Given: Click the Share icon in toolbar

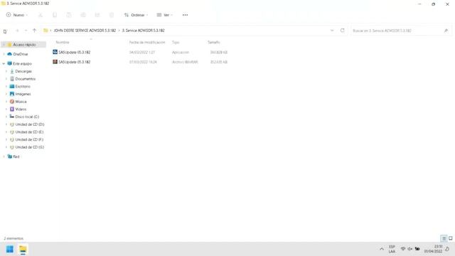Looking at the screenshot, I should (97, 15).
